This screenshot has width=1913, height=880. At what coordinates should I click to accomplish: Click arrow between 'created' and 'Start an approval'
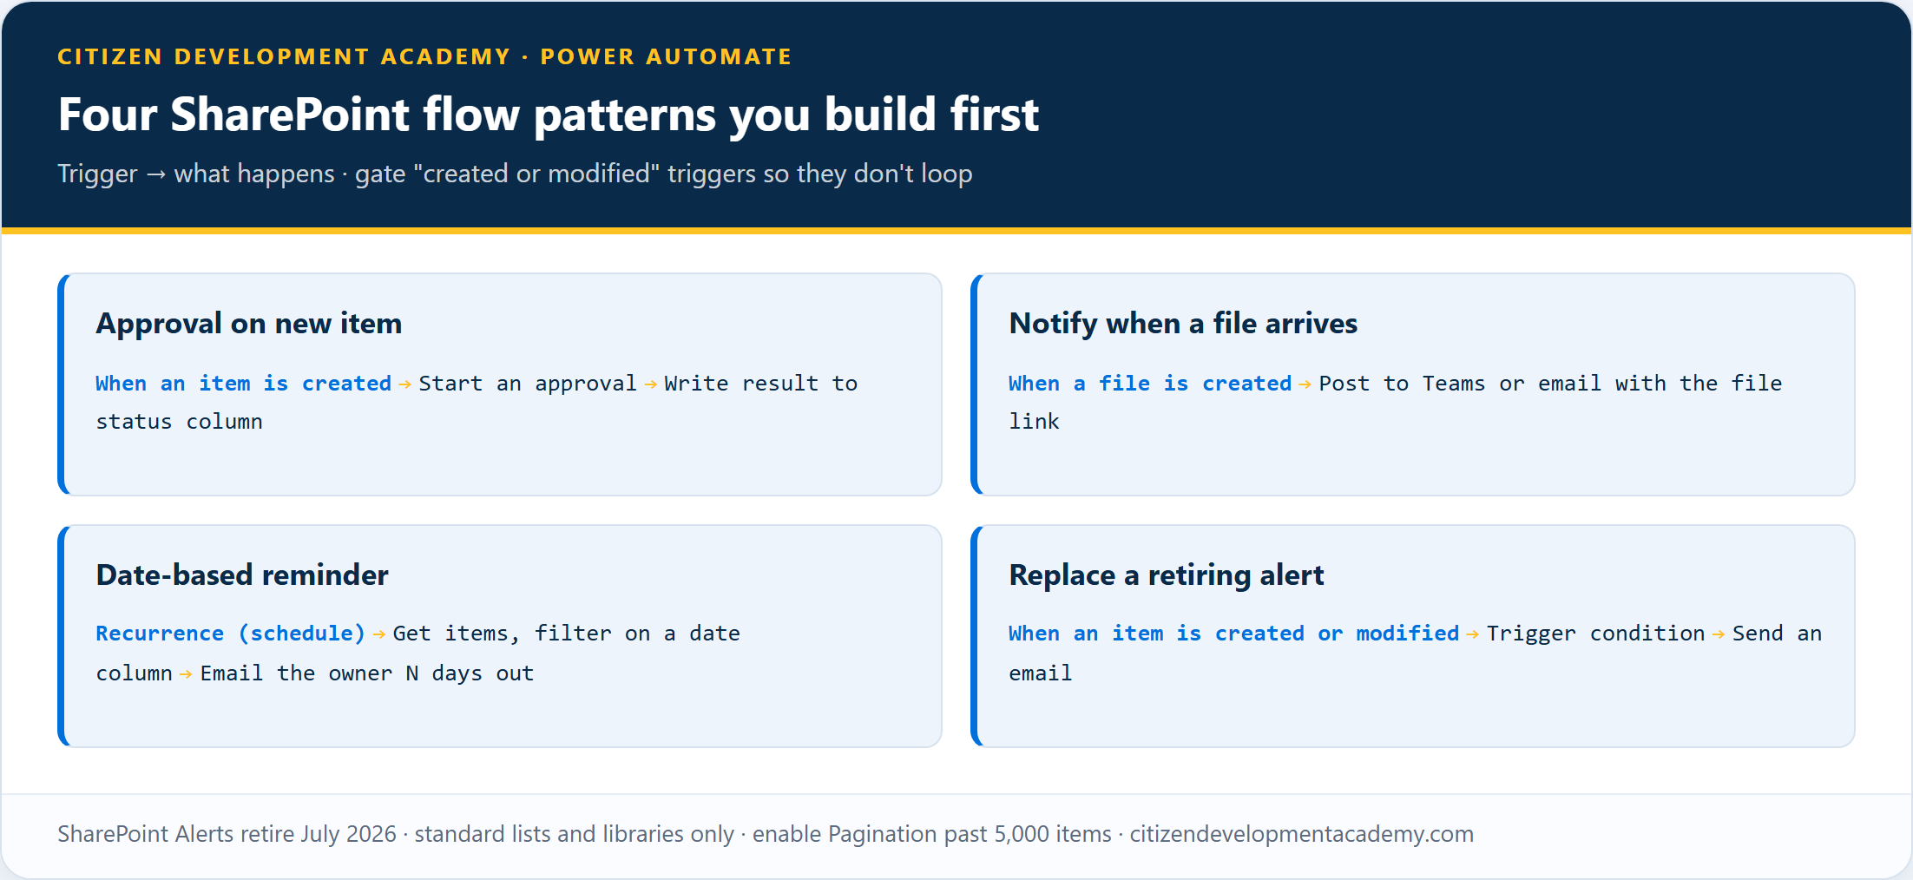405,384
